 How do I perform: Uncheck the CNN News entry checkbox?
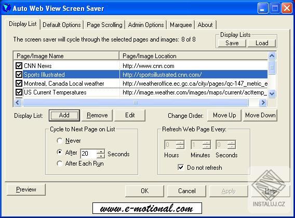pos(19,65)
